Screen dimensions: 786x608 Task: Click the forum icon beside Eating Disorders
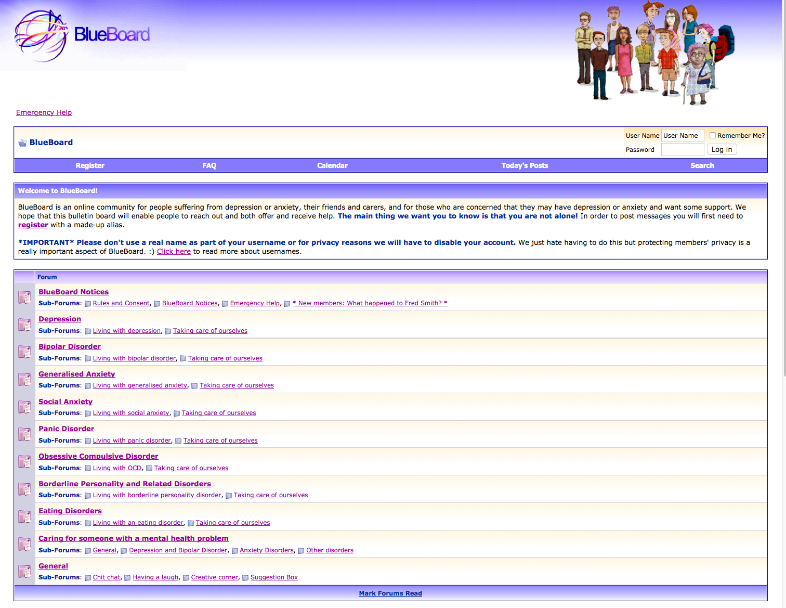[24, 516]
